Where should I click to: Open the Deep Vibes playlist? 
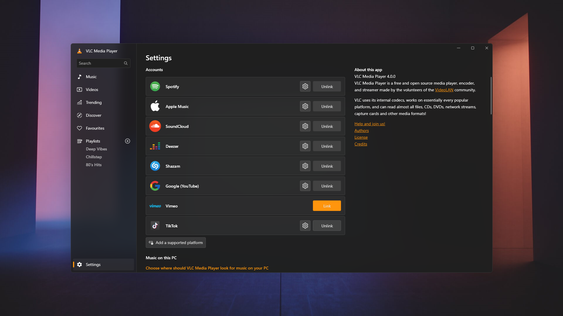pyautogui.click(x=96, y=149)
